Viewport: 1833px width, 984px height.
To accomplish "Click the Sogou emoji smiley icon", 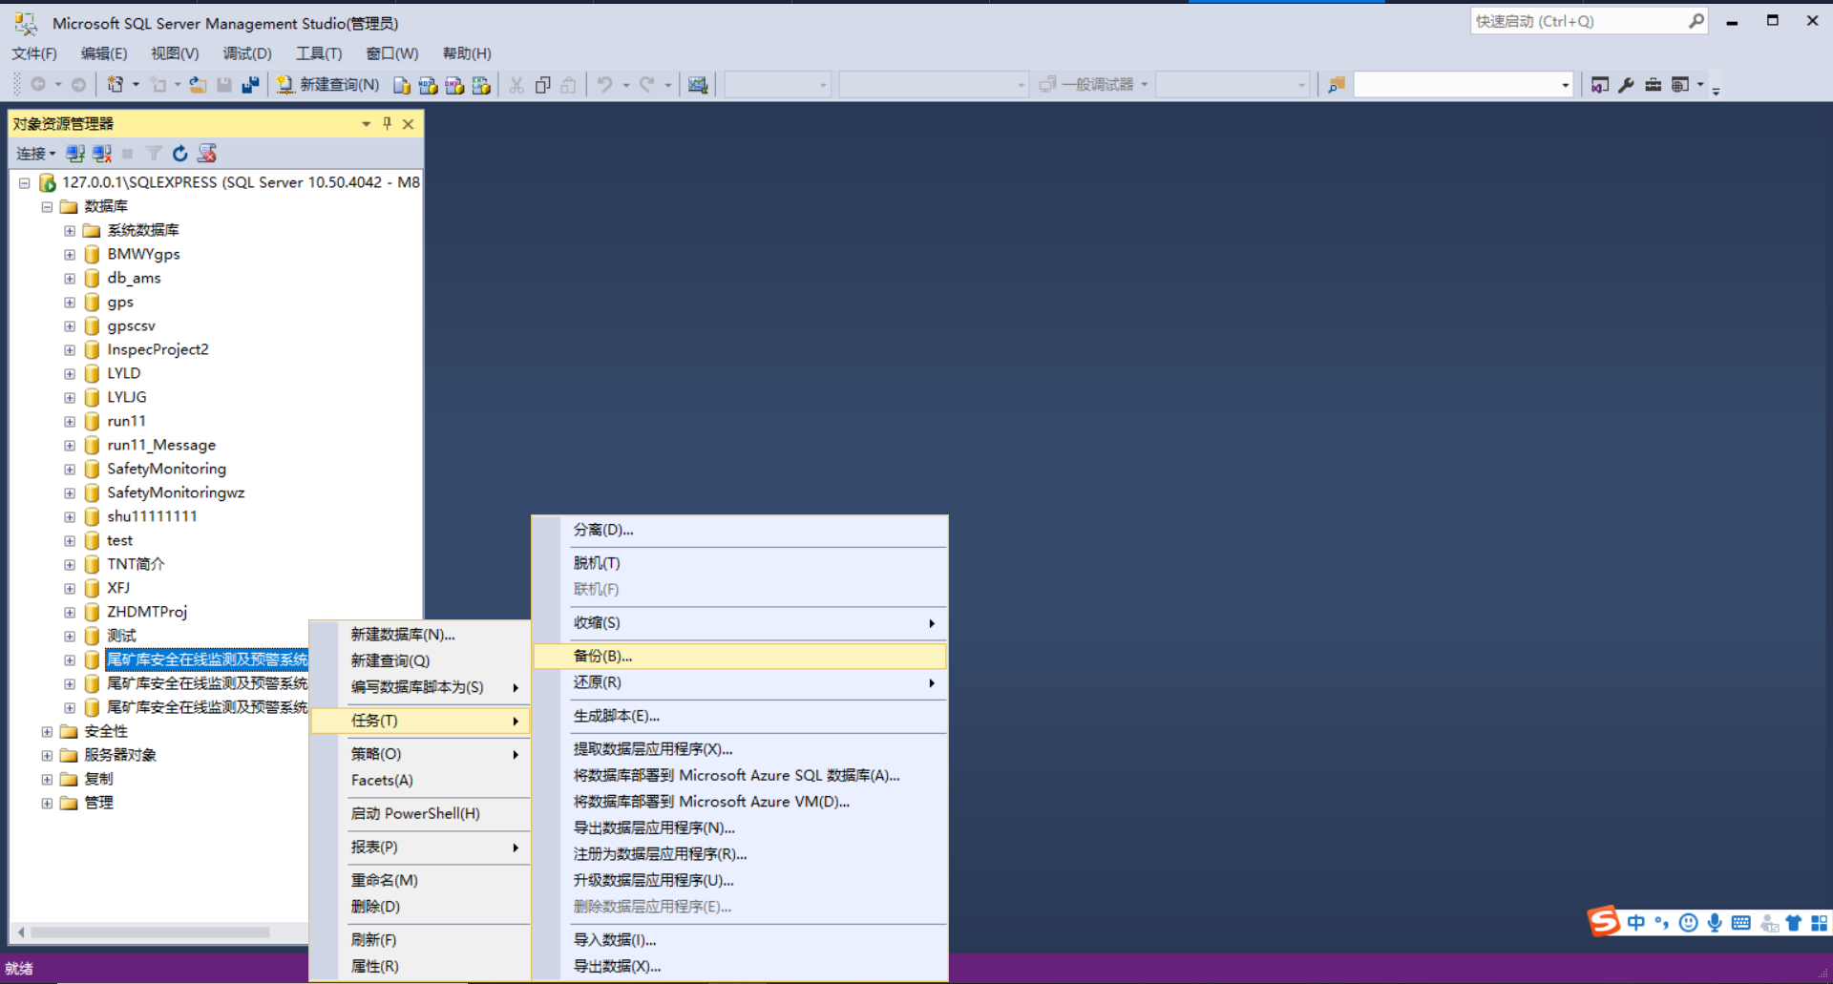I will (x=1689, y=922).
